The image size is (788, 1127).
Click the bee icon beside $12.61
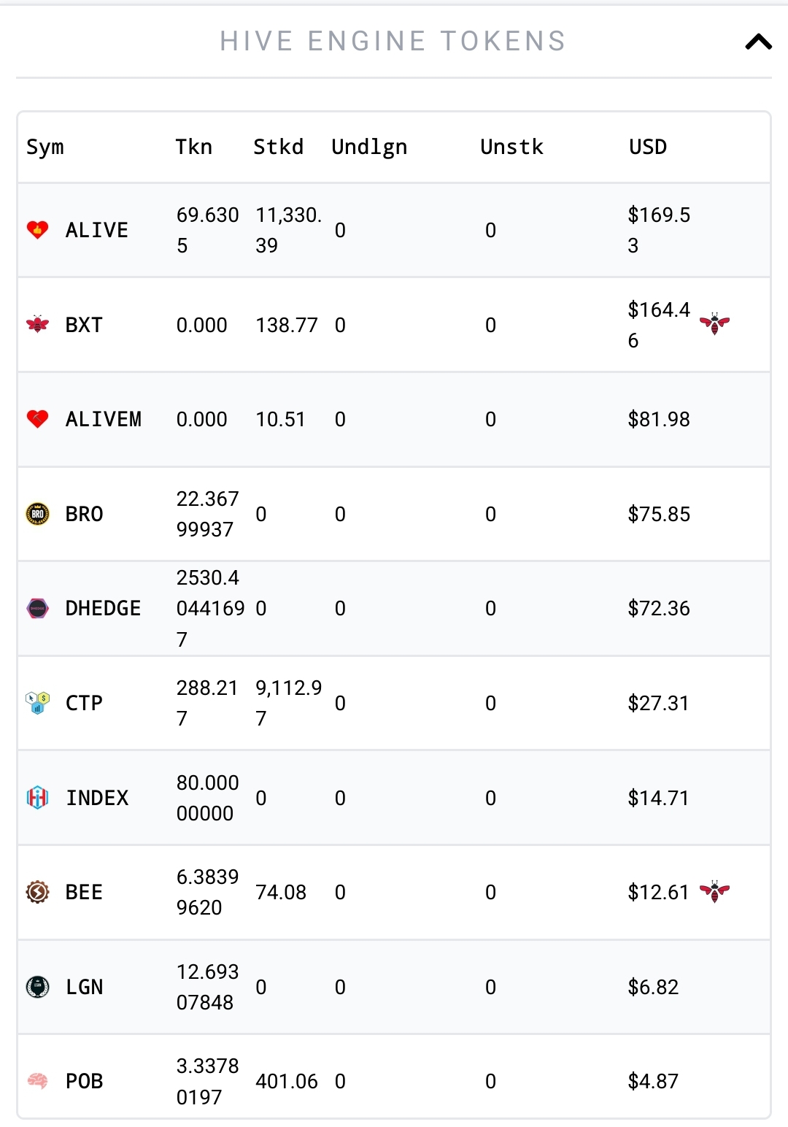coord(714,891)
